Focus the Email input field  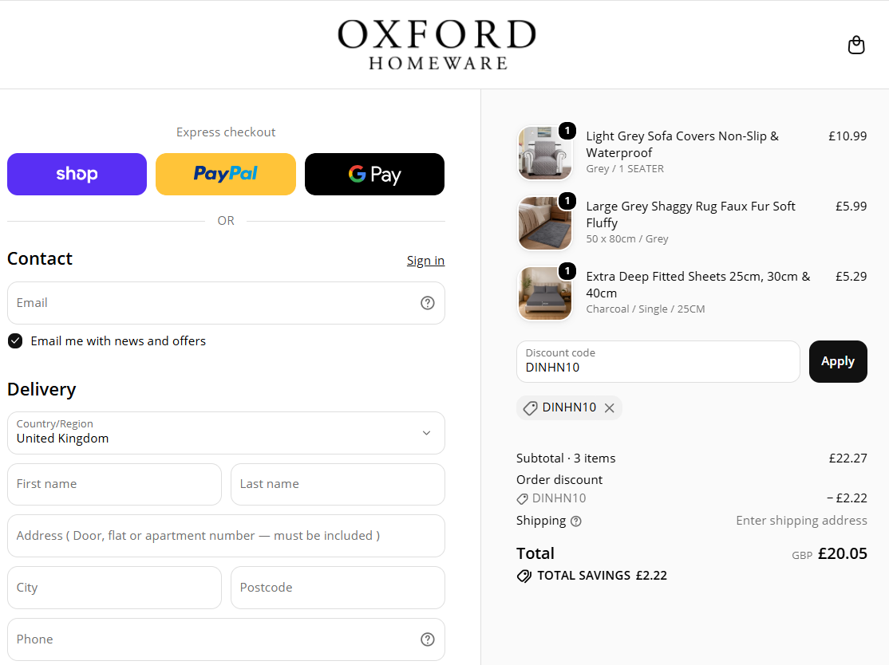(226, 303)
